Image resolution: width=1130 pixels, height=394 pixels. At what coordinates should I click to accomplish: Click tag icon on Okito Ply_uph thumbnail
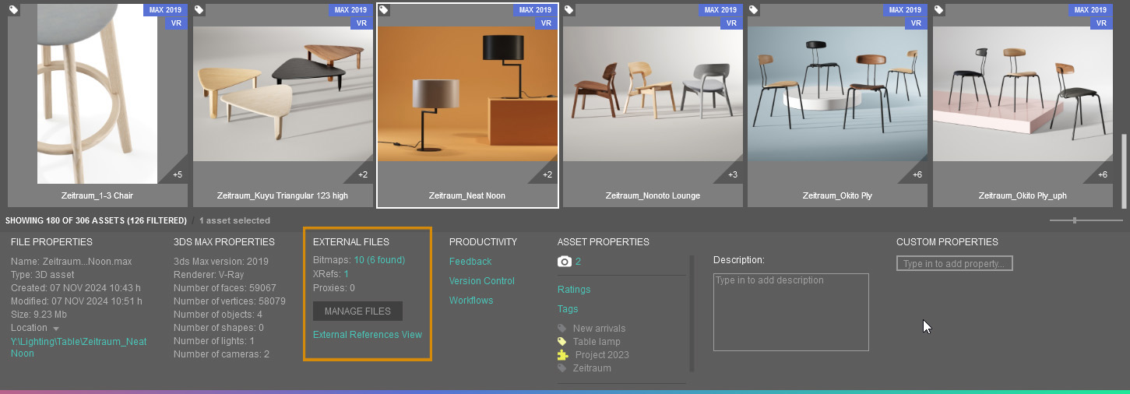coord(939,10)
